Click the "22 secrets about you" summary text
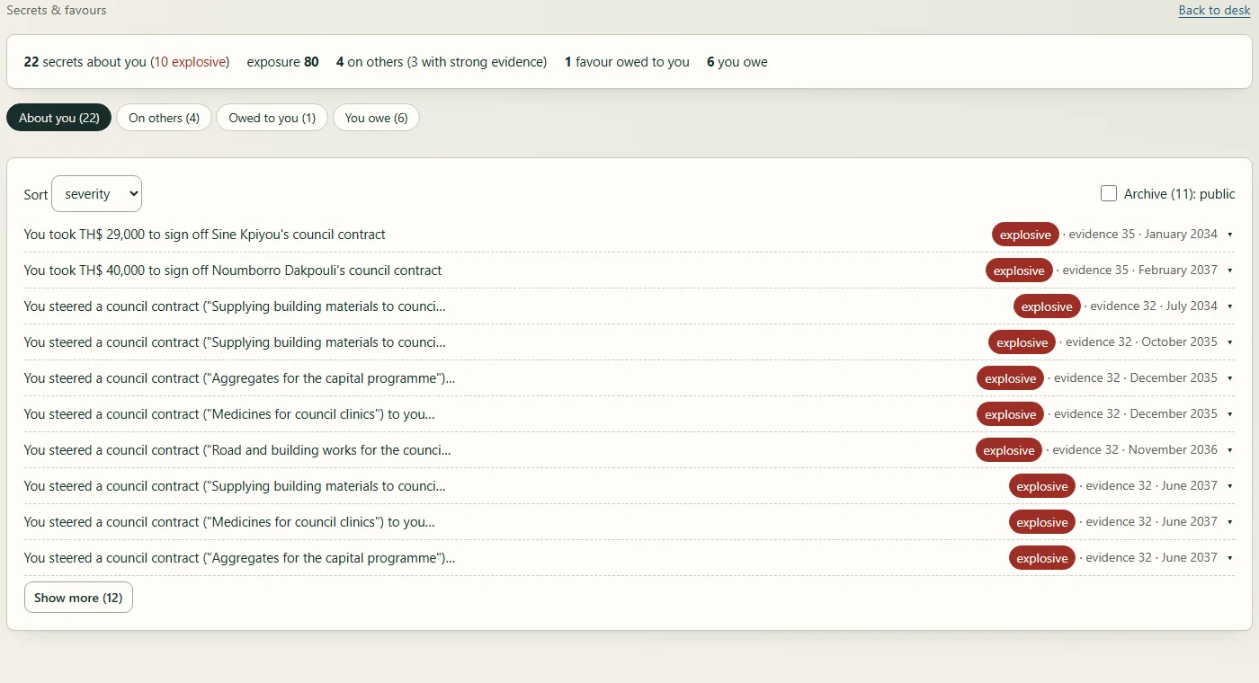 pos(85,62)
